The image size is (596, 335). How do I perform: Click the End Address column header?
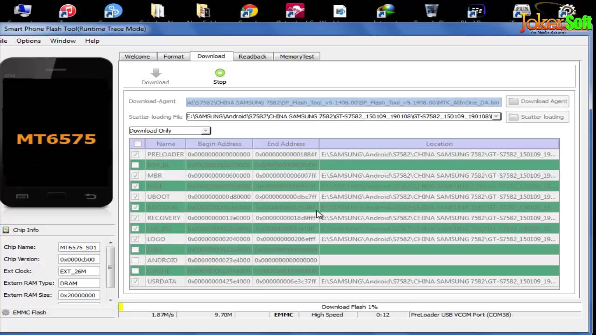[x=286, y=144]
